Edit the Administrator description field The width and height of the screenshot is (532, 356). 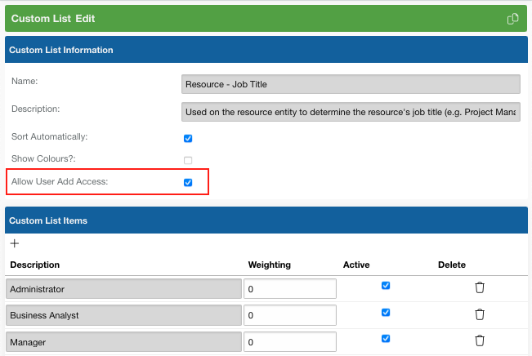[x=124, y=289]
